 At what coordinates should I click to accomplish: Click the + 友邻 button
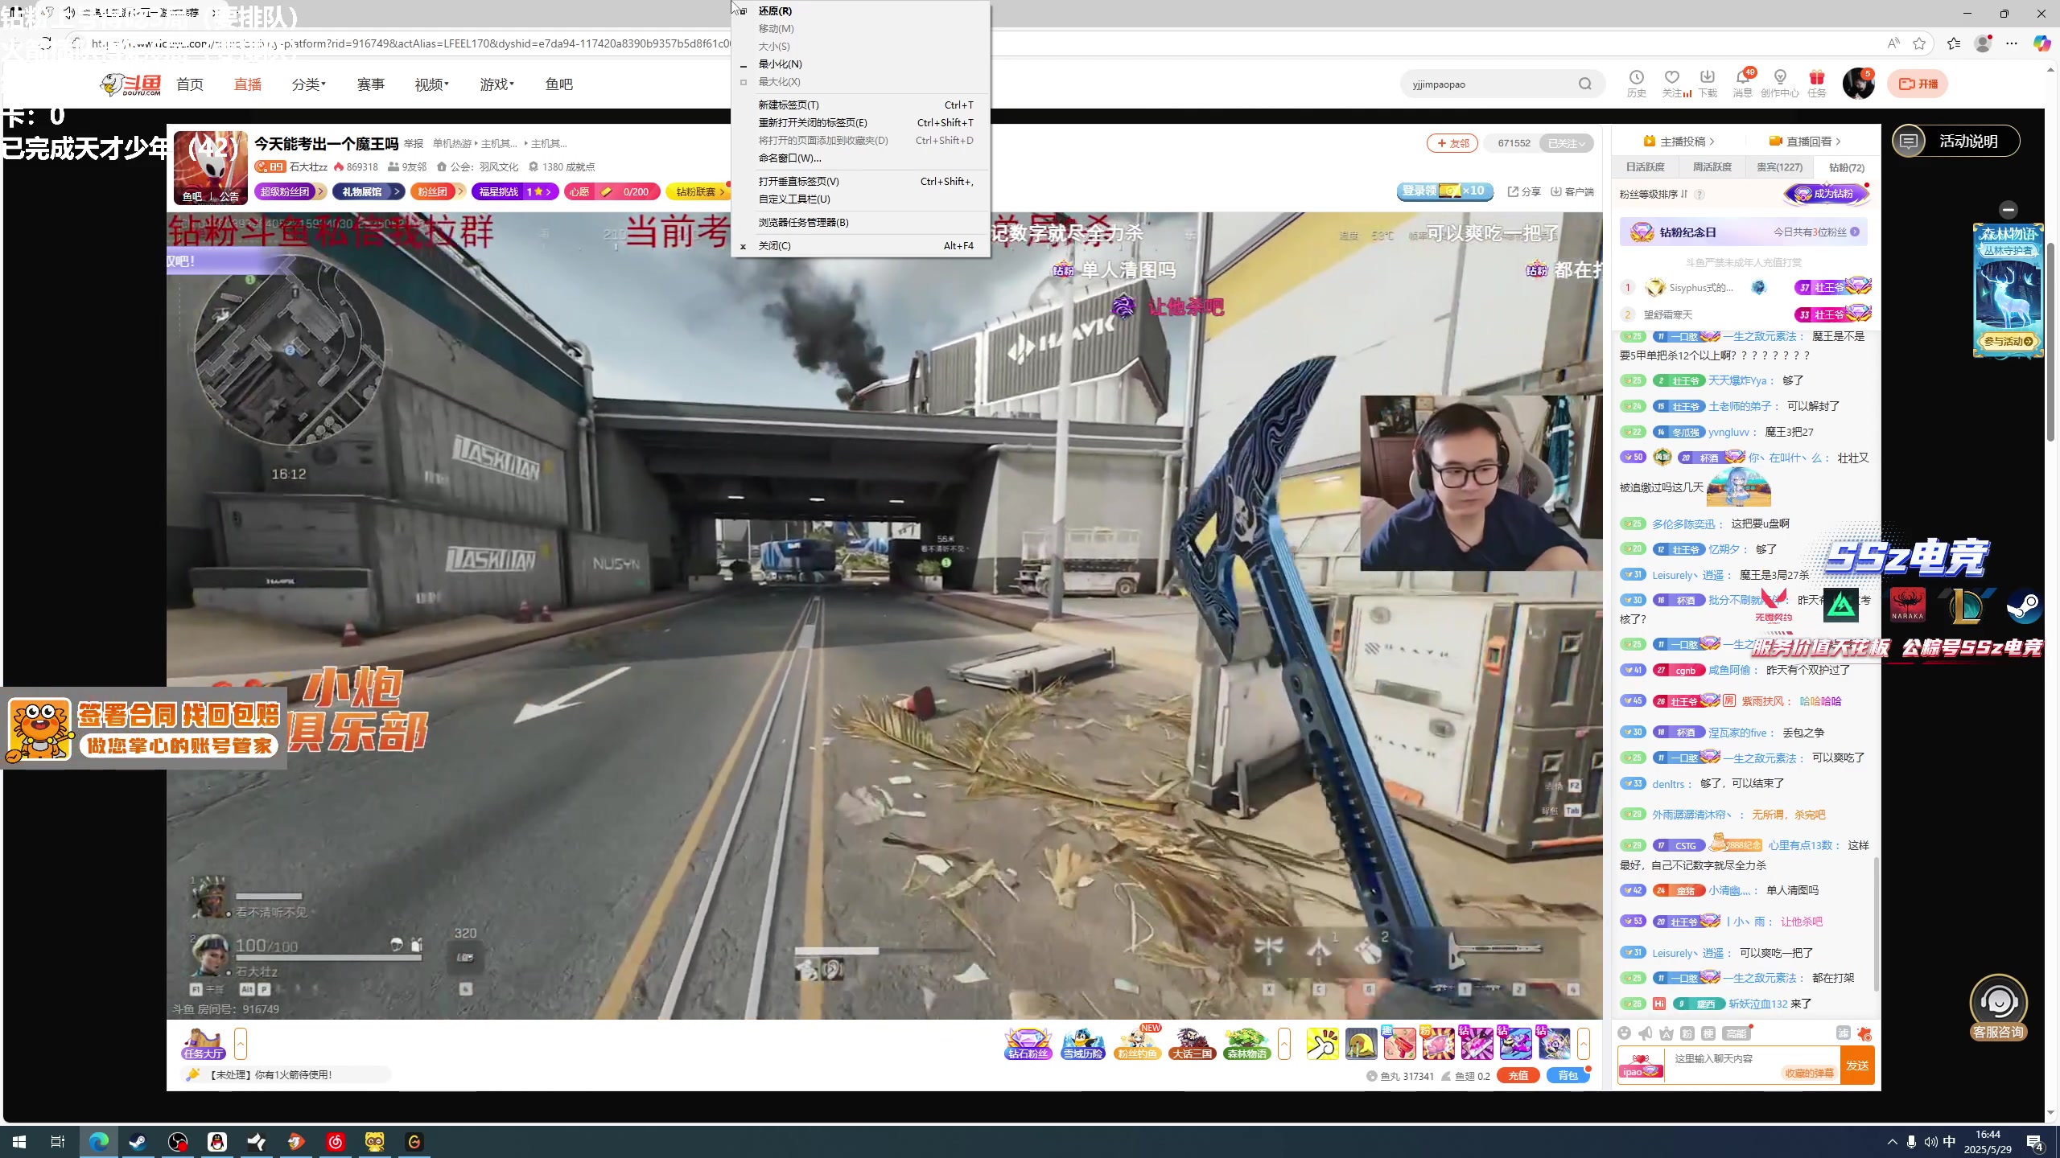pos(1452,143)
